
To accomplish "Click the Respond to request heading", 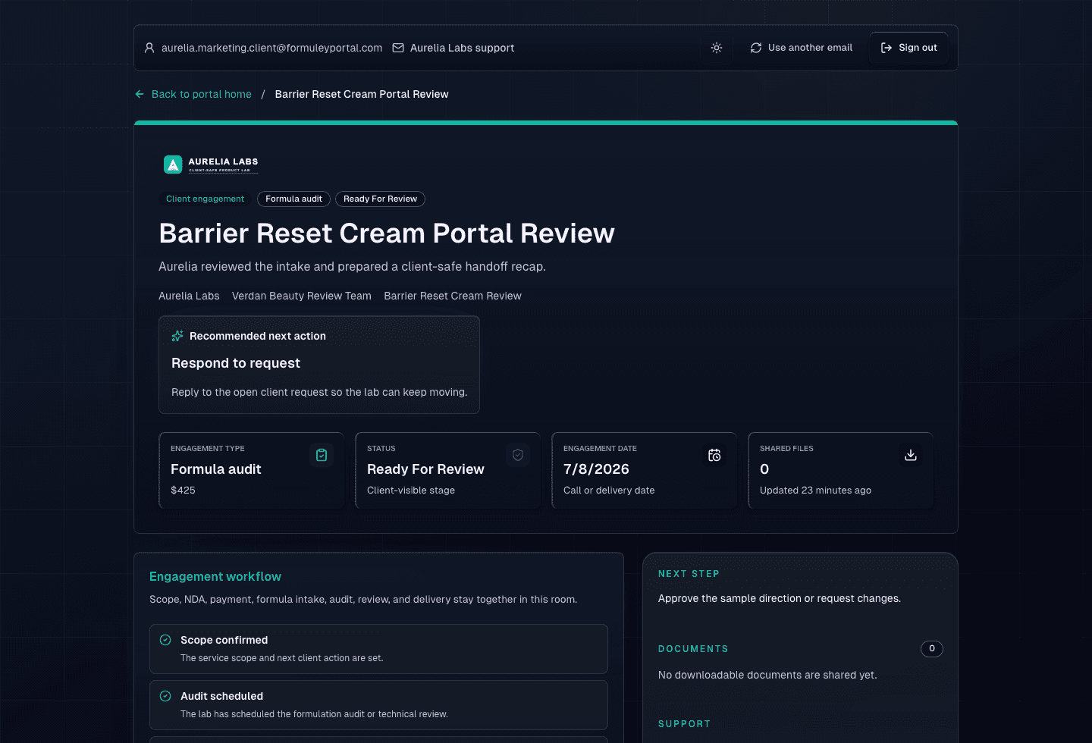I will [x=236, y=363].
